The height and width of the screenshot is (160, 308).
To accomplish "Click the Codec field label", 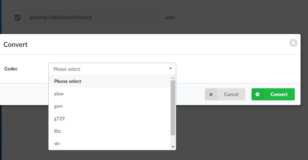I will point(11,69).
